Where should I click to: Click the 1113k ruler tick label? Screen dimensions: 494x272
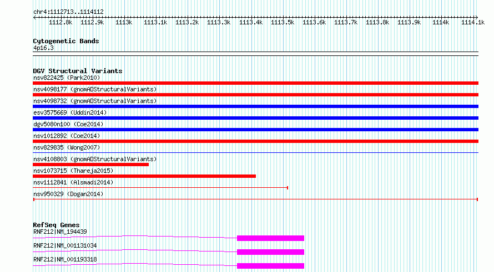124,22
